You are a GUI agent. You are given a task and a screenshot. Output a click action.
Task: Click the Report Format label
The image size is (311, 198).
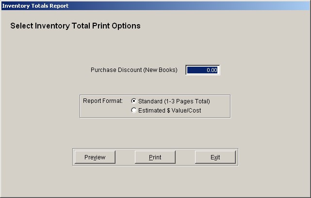103,101
